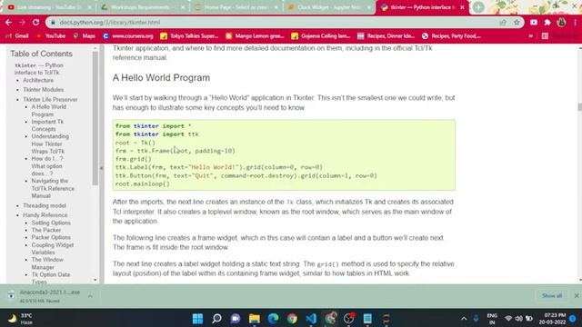Open taskbar Search
Viewport: 582px width, 327px height.
[216, 319]
